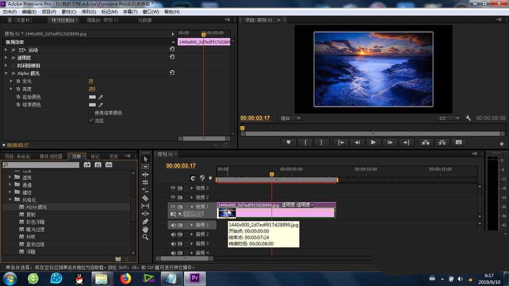509x286 pixels.
Task: Collapse the 风格化 effects folder
Action: tap(10, 199)
